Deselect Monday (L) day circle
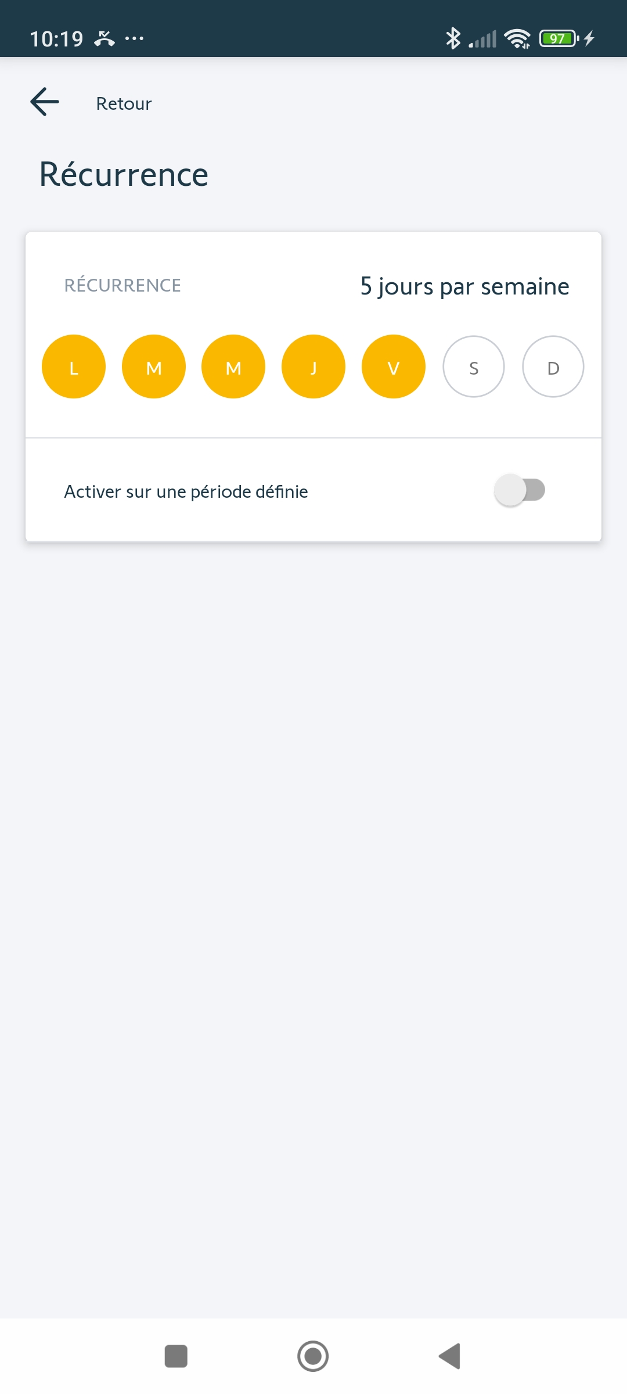This screenshot has height=1394, width=627. point(74,367)
